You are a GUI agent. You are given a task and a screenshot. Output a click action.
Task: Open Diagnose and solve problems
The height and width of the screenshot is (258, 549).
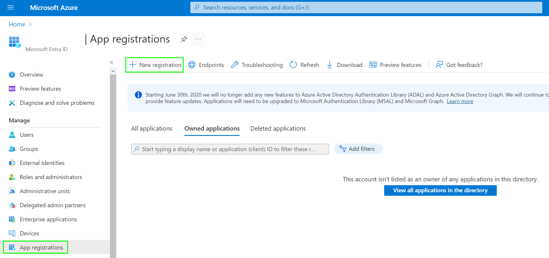(x=57, y=103)
